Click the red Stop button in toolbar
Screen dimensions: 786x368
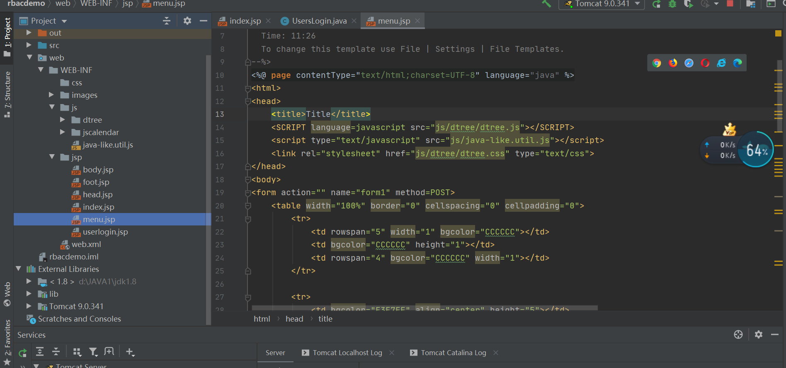click(x=730, y=3)
